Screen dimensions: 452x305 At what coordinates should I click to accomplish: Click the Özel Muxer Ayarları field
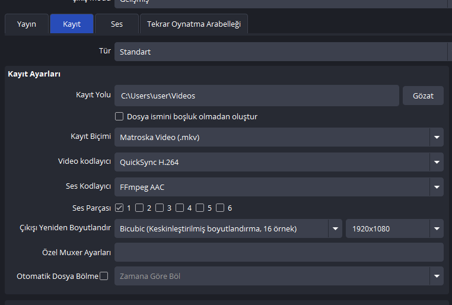tap(279, 252)
